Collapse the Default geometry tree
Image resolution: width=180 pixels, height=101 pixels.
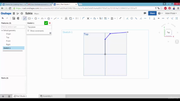coord(2,31)
